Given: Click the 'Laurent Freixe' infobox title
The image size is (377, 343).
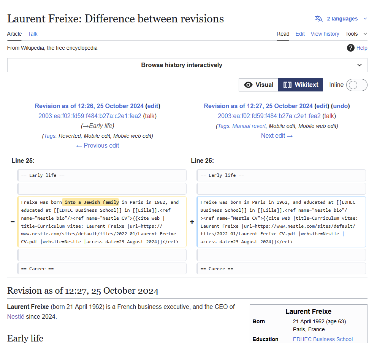Looking at the screenshot, I should tap(308, 311).
